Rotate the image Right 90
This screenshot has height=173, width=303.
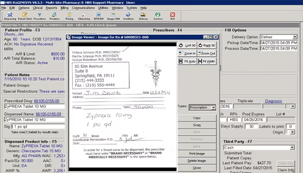click(x=207, y=45)
